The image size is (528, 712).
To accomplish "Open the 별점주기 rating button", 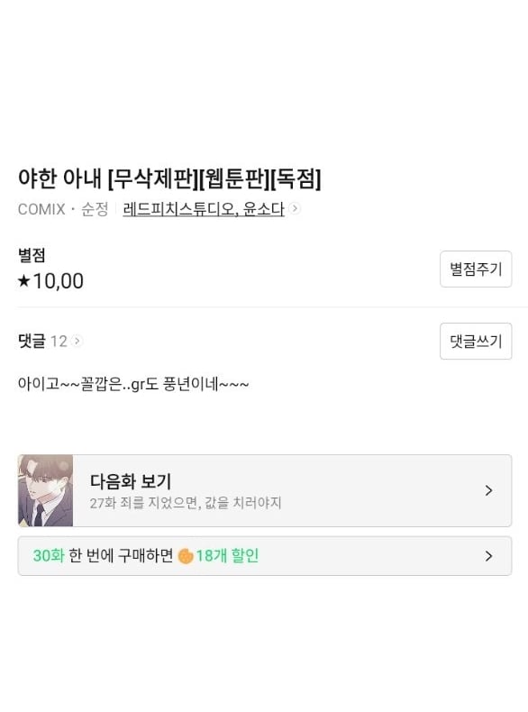I will click(476, 269).
